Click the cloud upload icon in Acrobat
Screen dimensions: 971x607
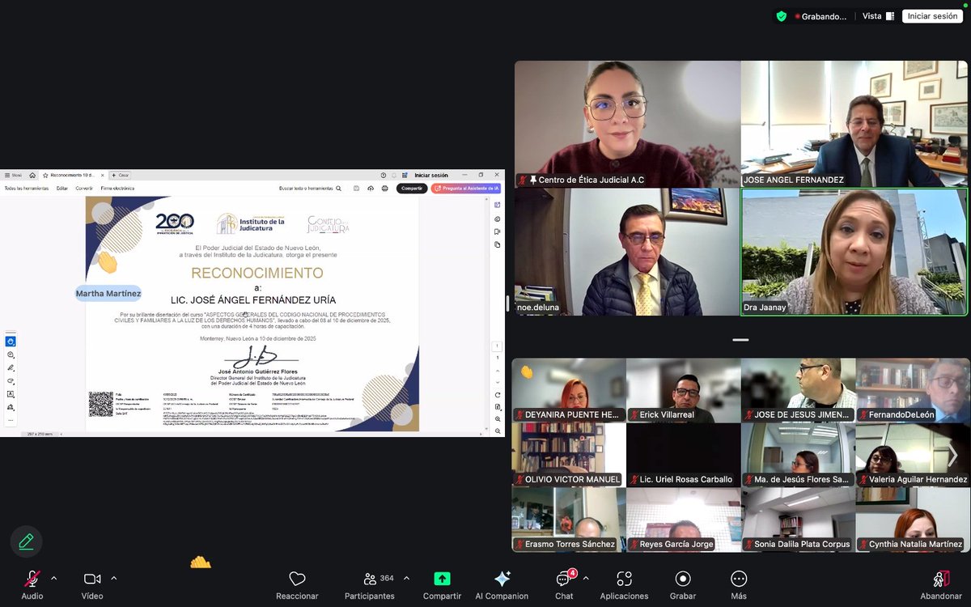point(371,188)
